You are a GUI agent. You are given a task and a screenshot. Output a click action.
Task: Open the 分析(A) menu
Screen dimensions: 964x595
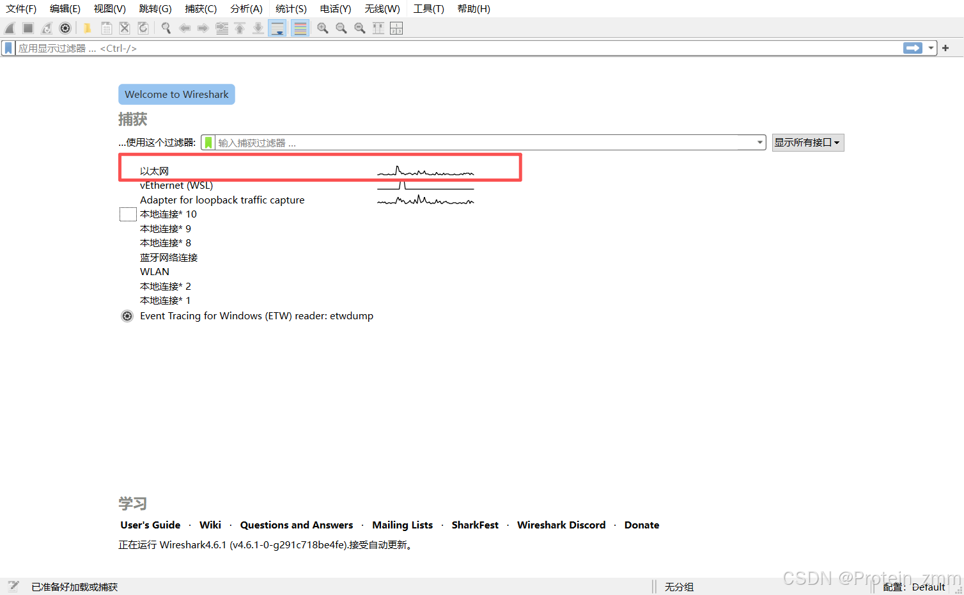click(246, 9)
